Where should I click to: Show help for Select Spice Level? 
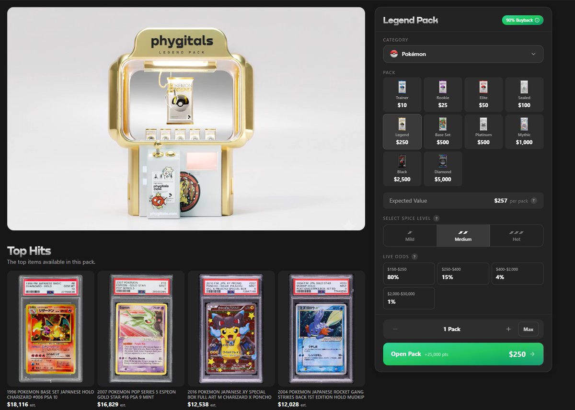coord(436,218)
